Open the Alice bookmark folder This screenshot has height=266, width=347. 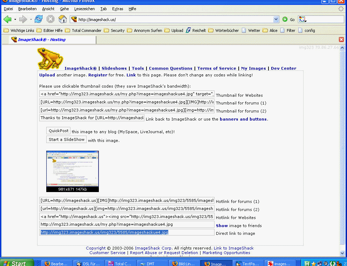pyautogui.click(x=270, y=30)
